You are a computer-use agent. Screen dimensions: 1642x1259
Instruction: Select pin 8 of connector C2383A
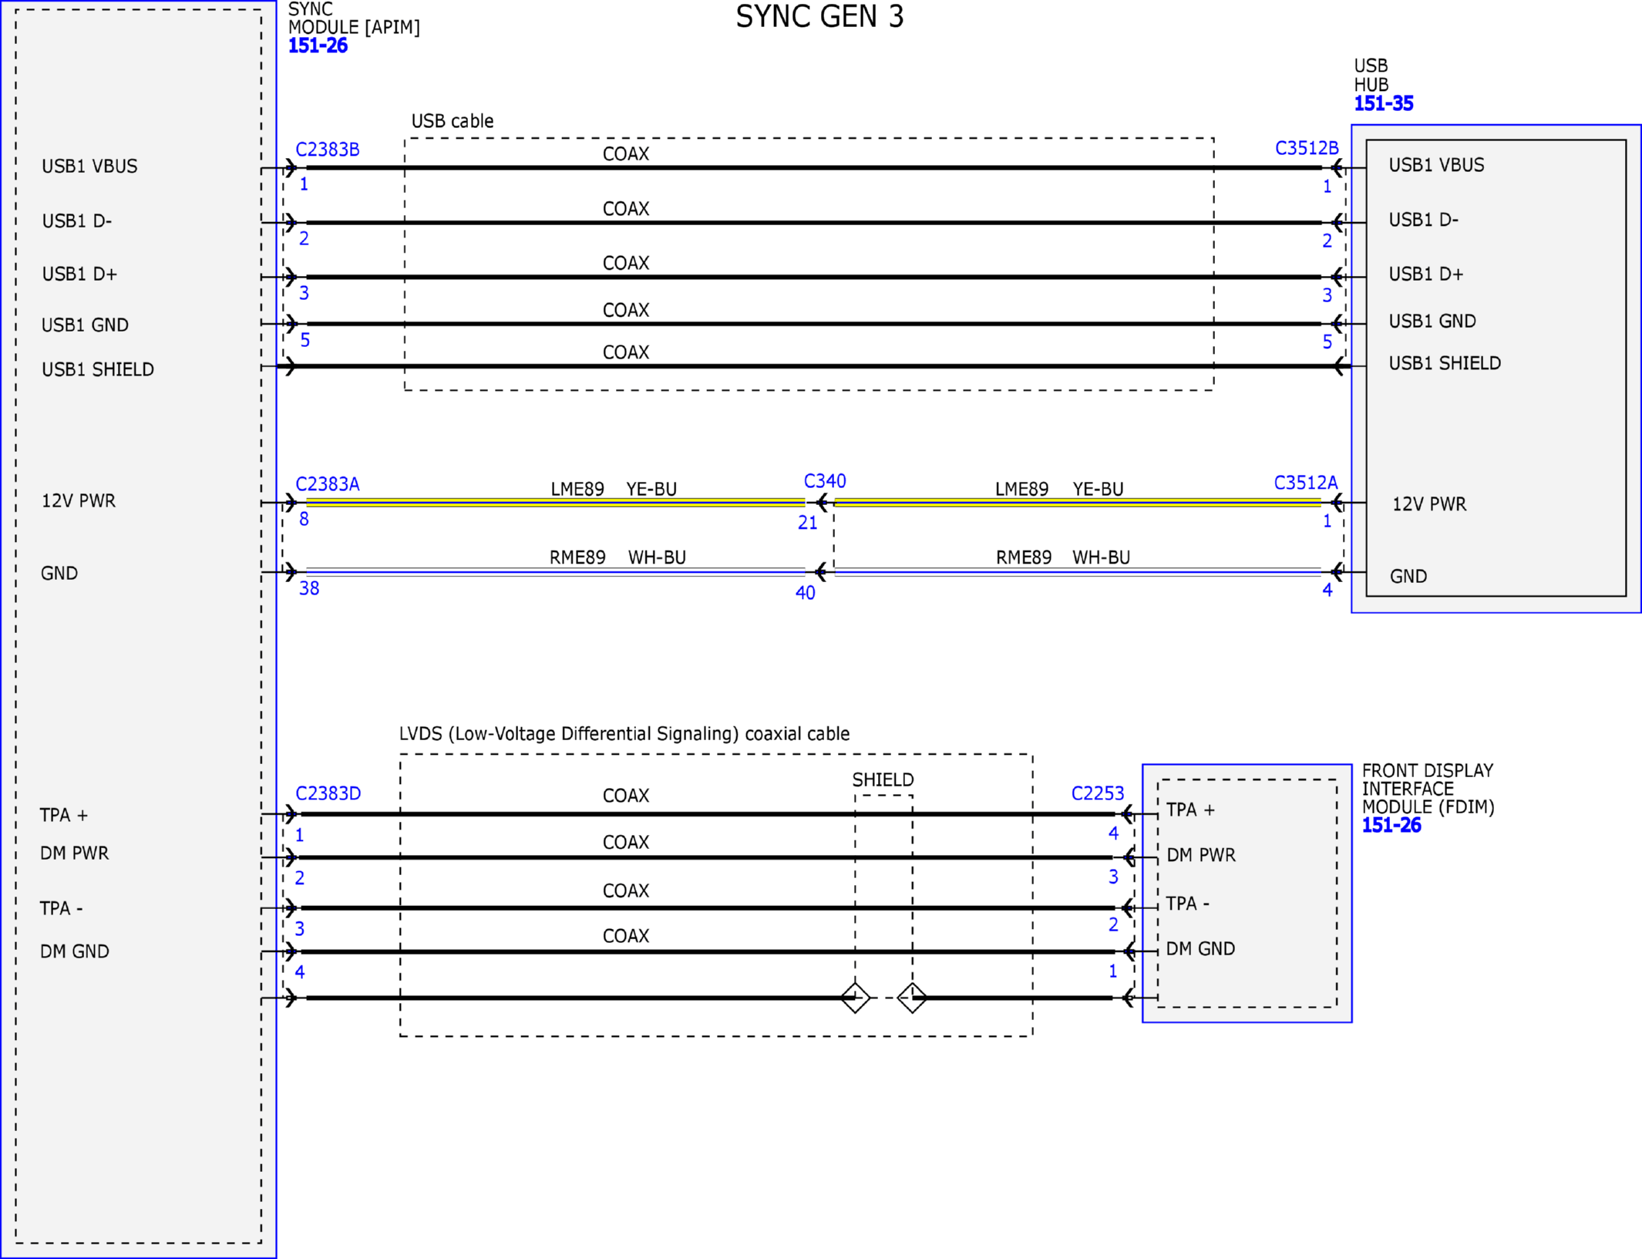[x=304, y=520]
